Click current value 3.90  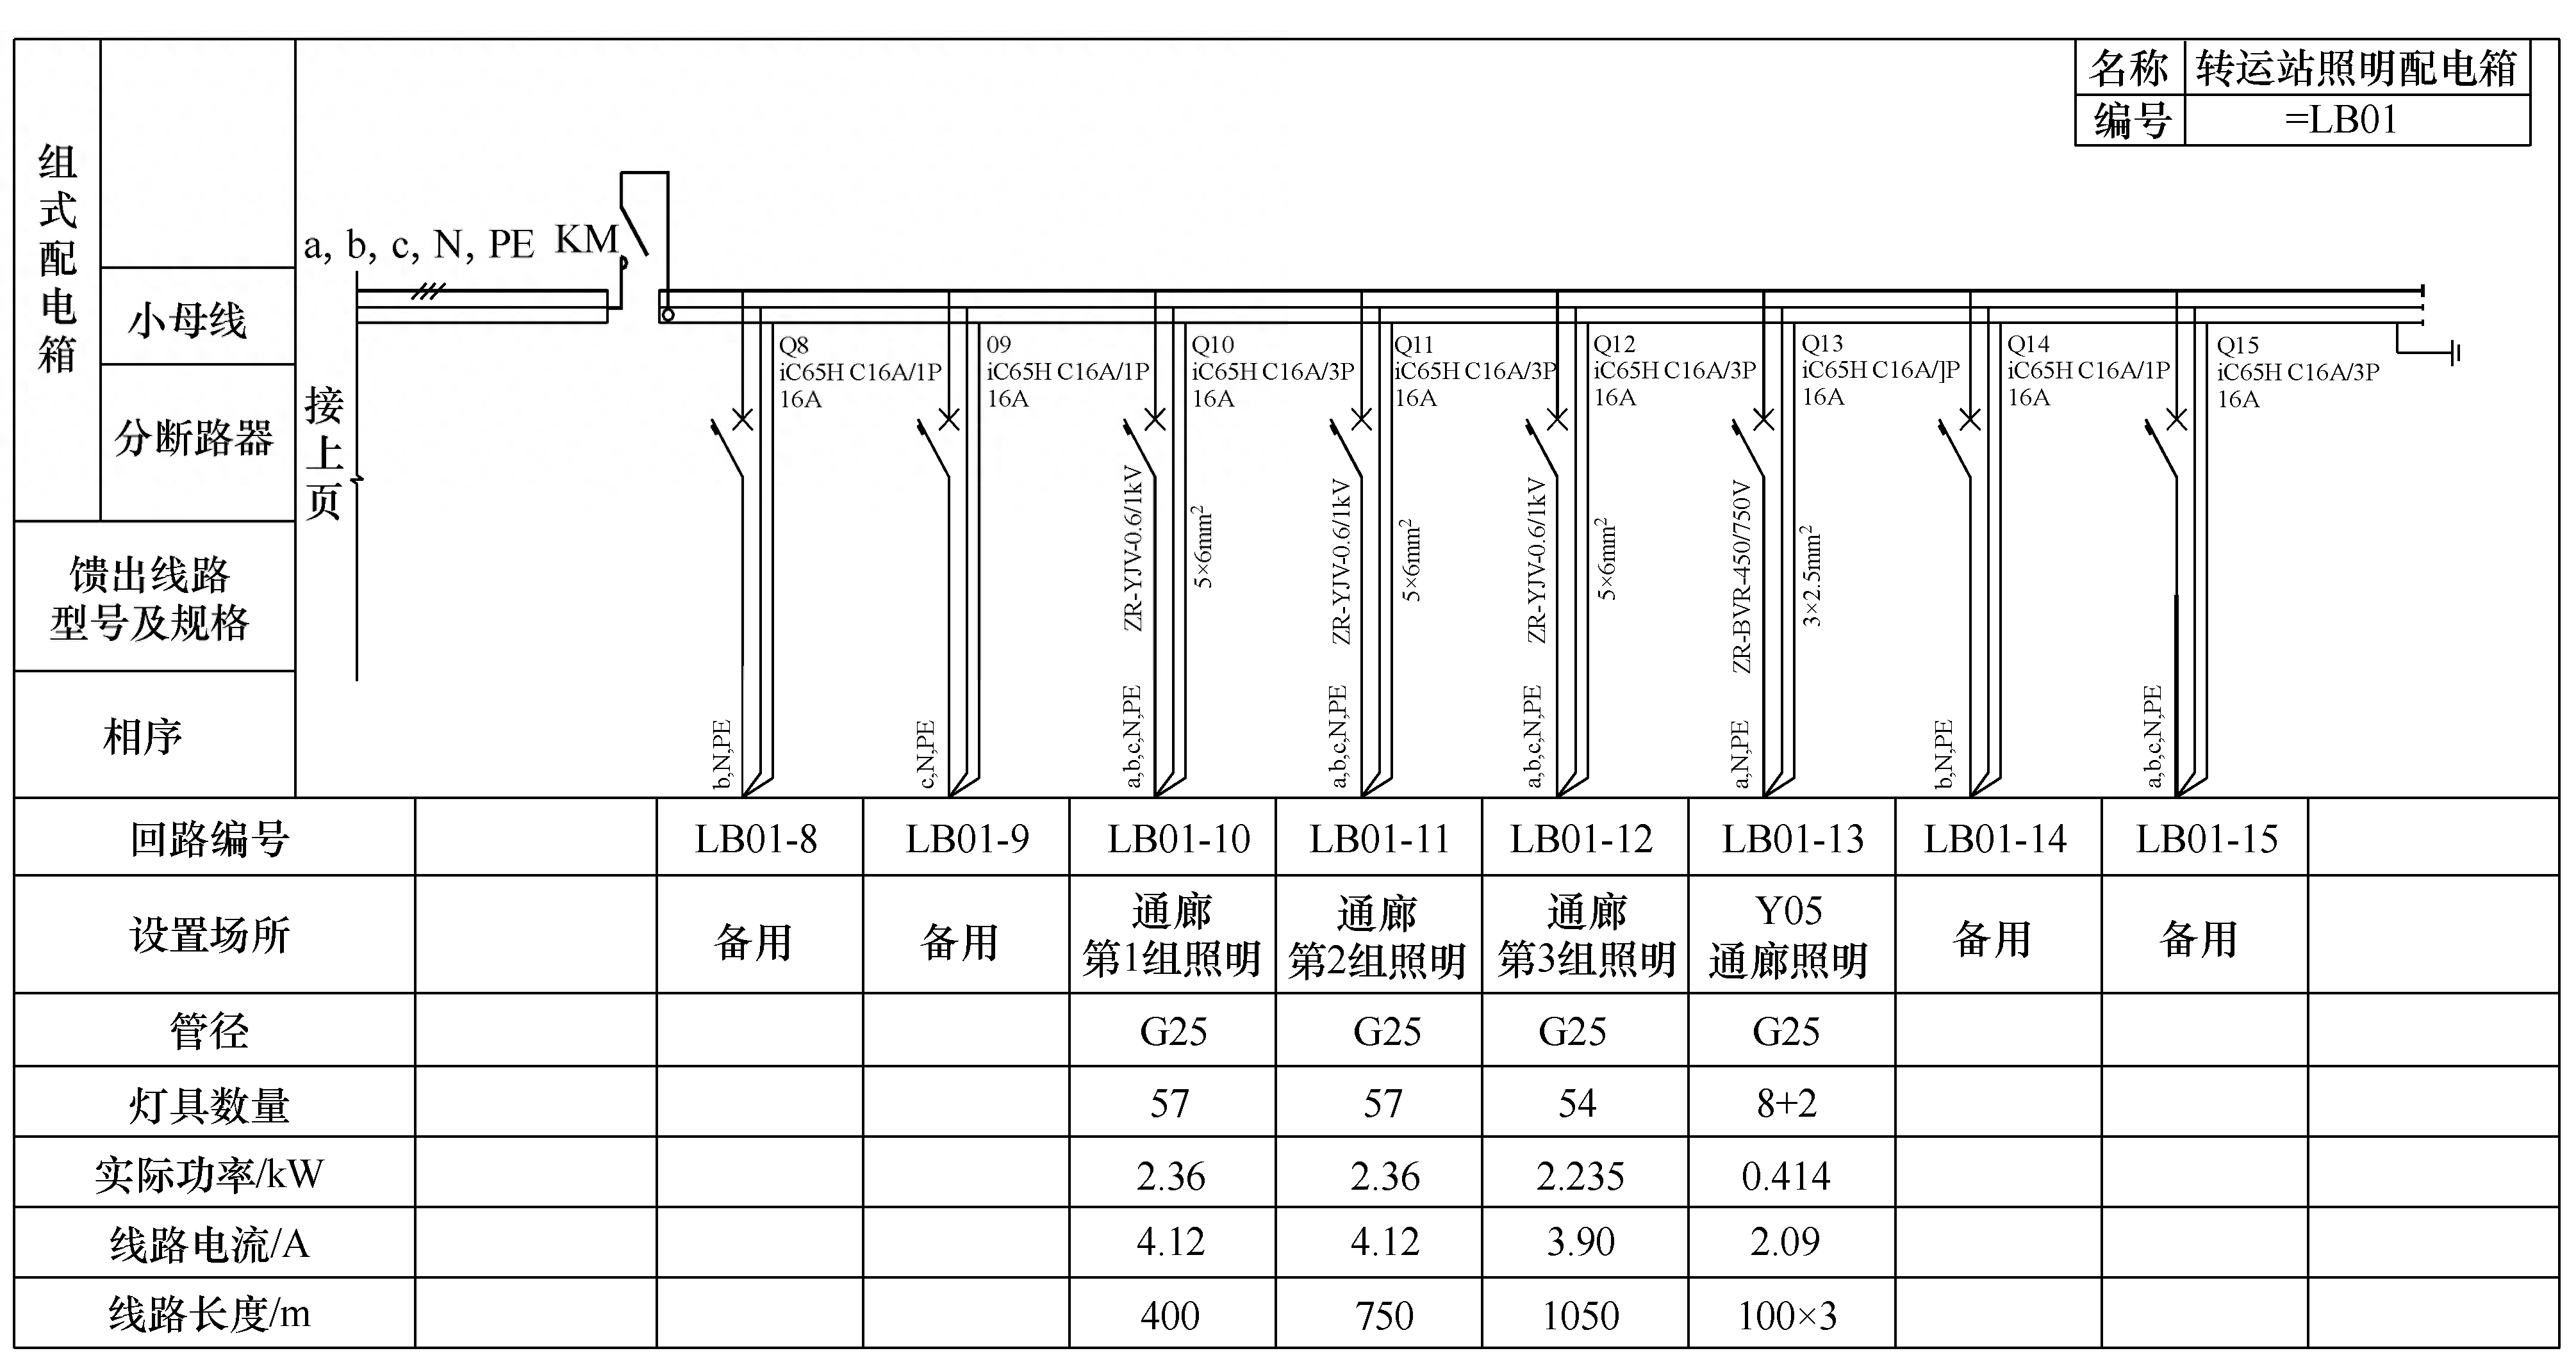1580,1242
